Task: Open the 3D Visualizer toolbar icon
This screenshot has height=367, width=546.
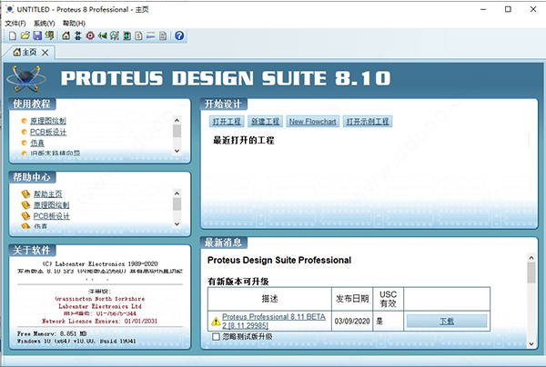Action: 102,35
